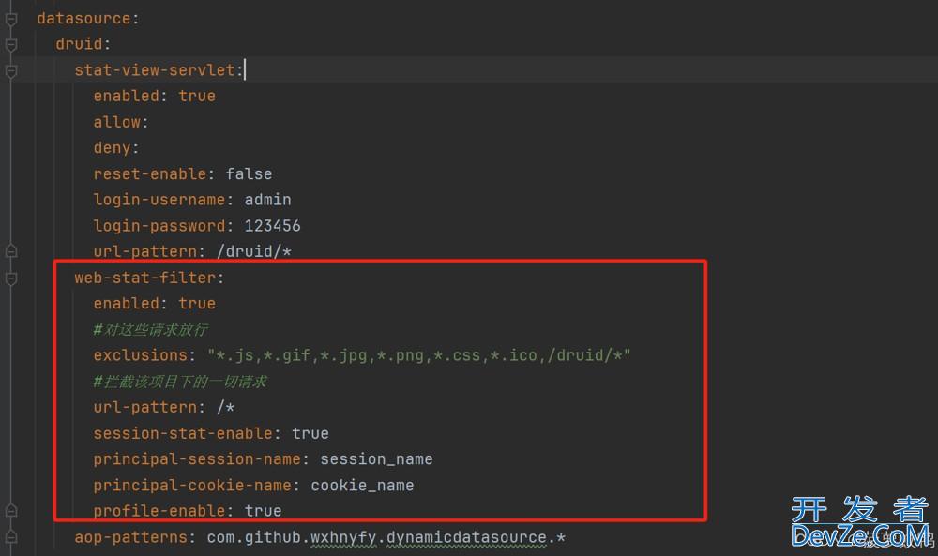Viewport: 938px width, 556px height.
Task: Collapse the stat-view-servlet fold marker
Action: point(10,71)
